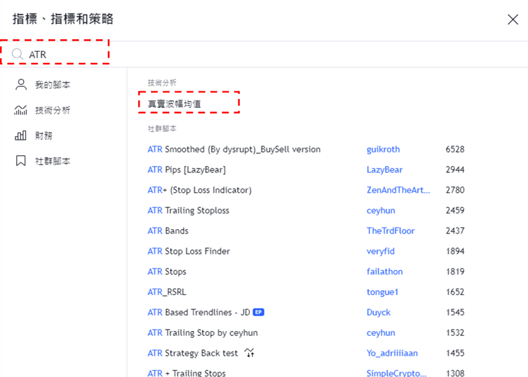Click the magnifier search icon
The image size is (528, 377).
[17, 54]
